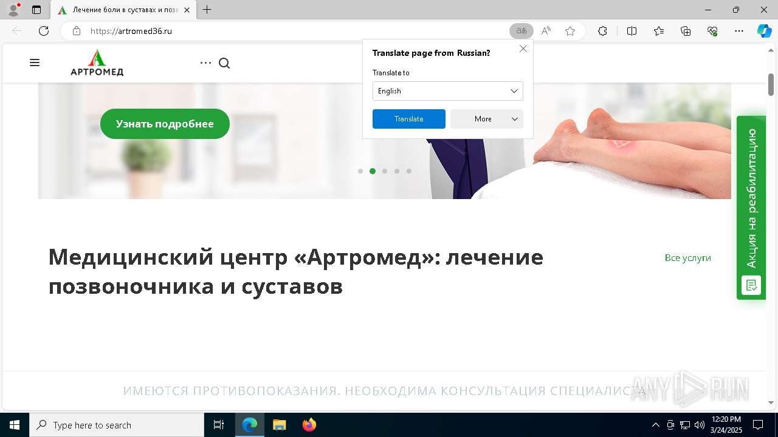The image size is (778, 437).
Task: Open Task View on the taskbar
Action: [x=219, y=425]
